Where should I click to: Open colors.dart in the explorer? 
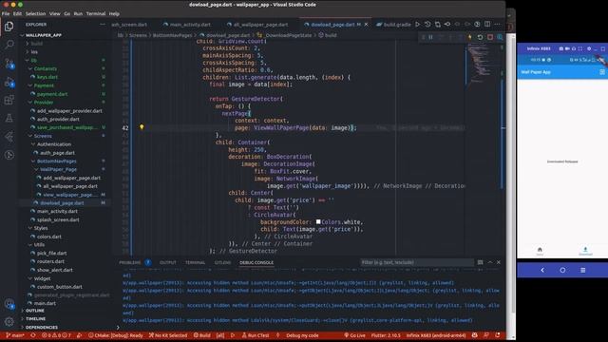click(48, 237)
